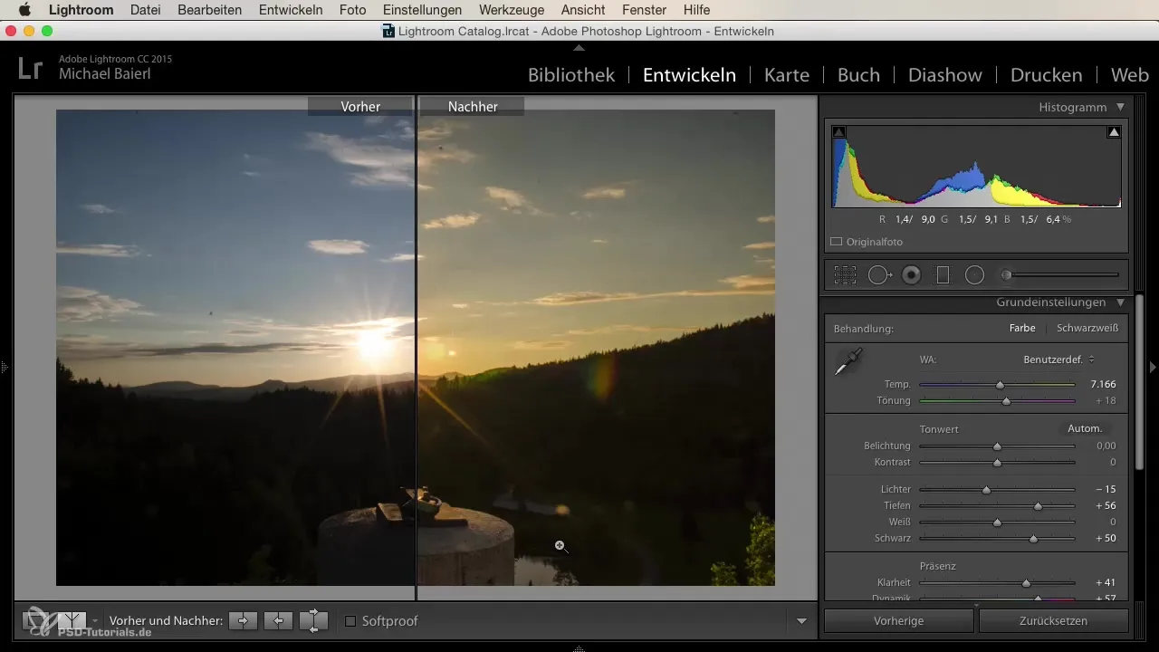Show the bottom filmstrip panel
This screenshot has height=652, width=1159.
click(579, 647)
